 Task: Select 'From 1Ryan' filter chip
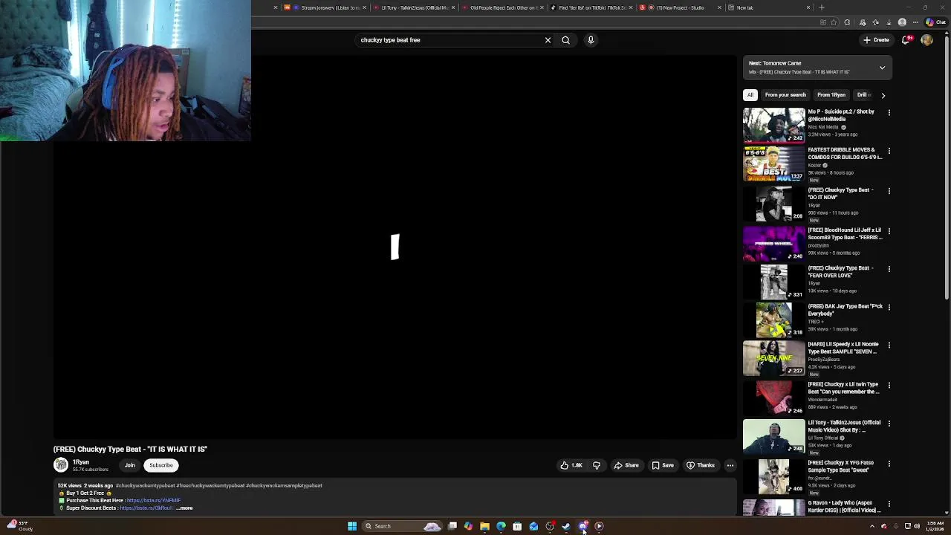[x=831, y=95]
